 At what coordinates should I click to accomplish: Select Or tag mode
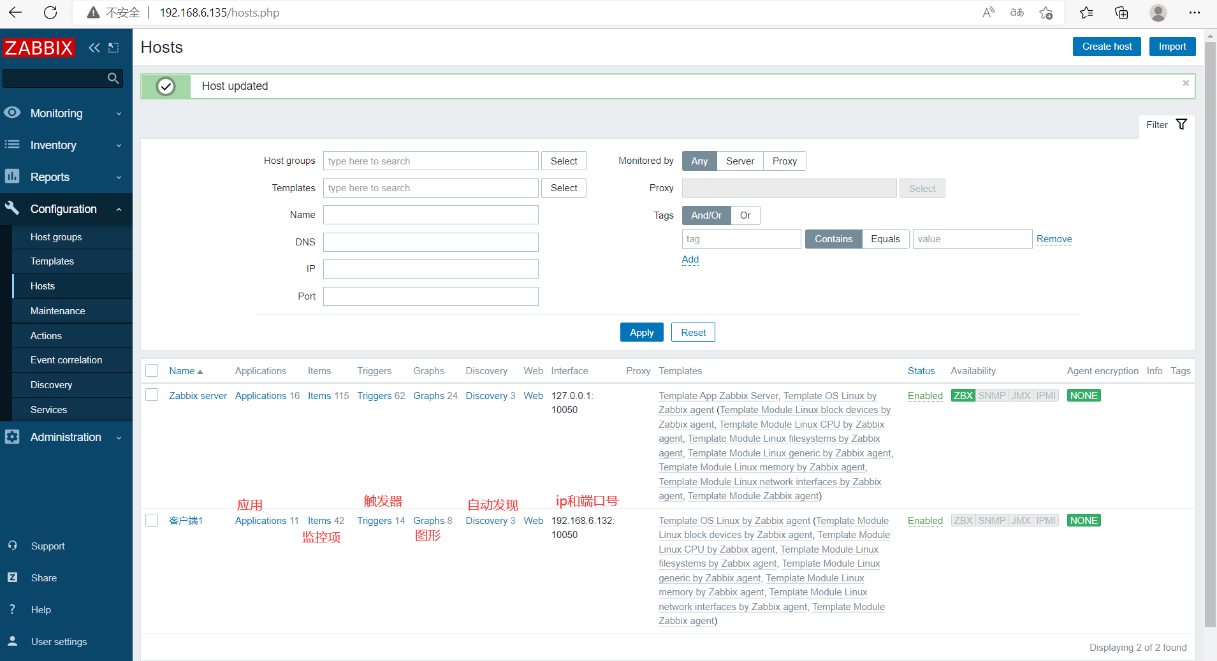(x=745, y=215)
